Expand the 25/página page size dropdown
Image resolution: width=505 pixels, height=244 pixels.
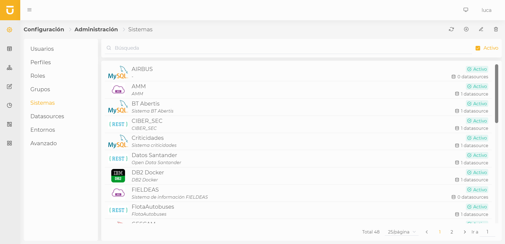pos(402,232)
